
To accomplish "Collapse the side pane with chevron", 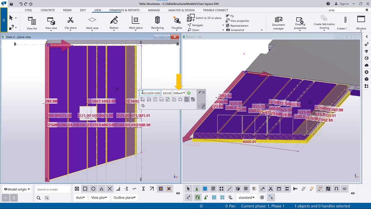I will pyautogui.click(x=367, y=37).
